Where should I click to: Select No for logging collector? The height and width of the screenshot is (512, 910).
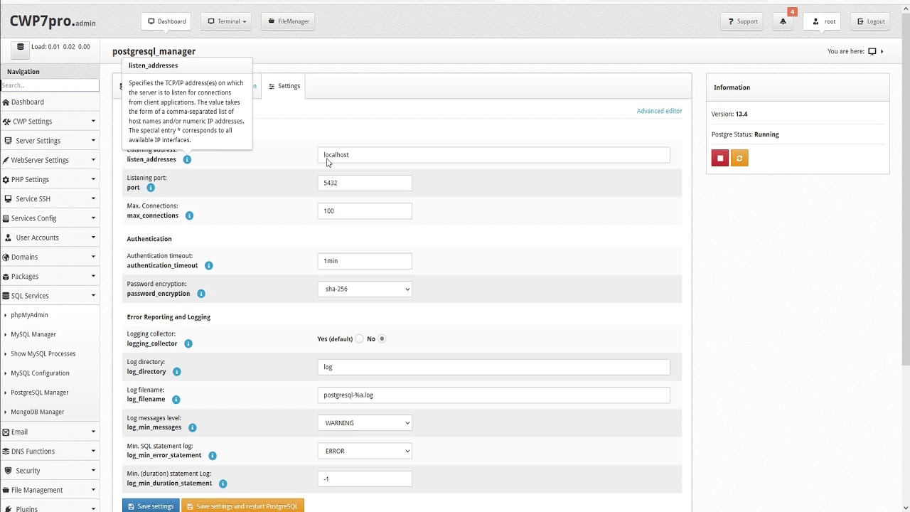382,338
